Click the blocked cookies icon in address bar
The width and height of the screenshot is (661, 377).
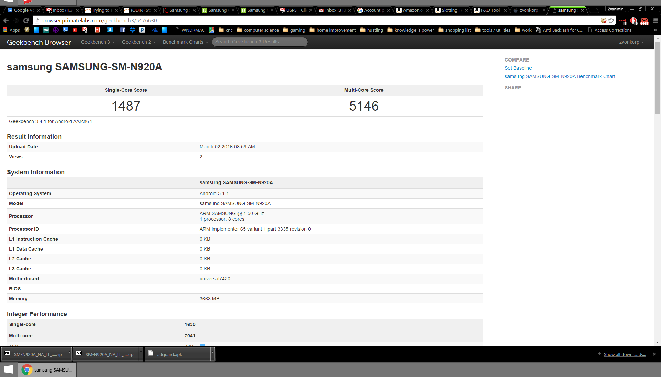[x=604, y=21]
